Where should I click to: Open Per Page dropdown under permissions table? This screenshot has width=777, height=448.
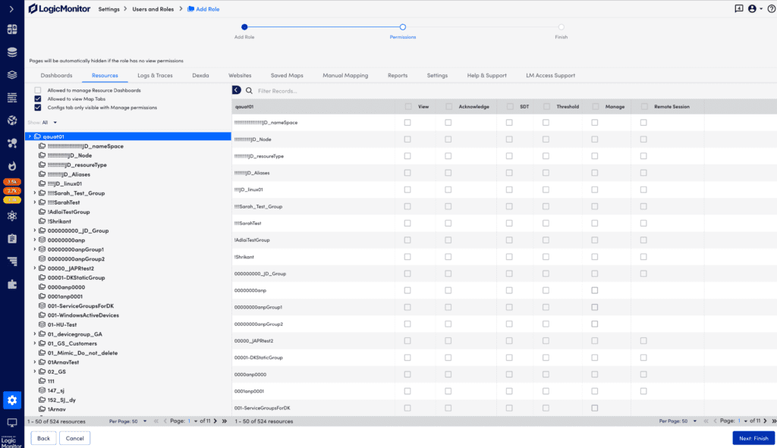point(678,421)
